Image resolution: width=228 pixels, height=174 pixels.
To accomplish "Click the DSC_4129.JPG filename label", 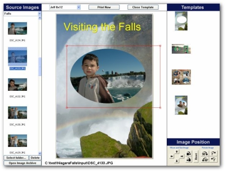I will click(17, 152).
